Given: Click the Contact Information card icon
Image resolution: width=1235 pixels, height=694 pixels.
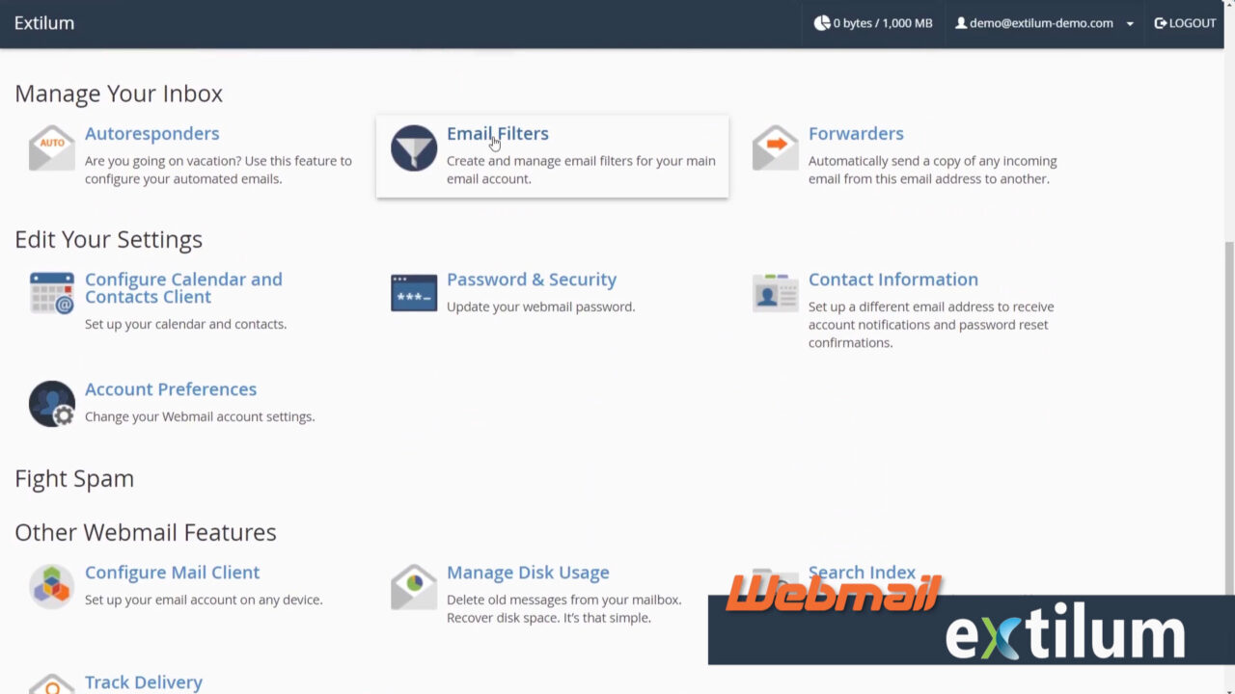Looking at the screenshot, I should [x=775, y=293].
